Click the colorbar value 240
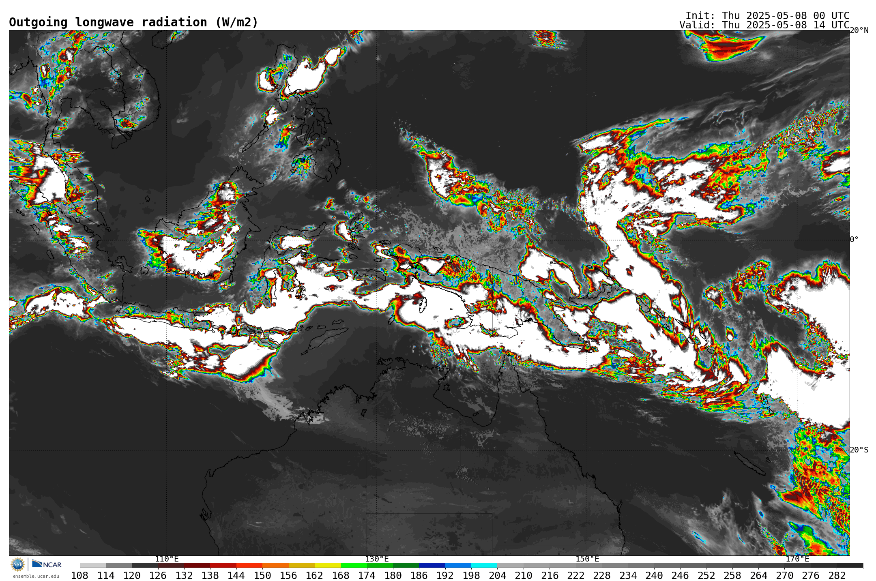Viewport: 876px width, 581px height. pos(654,576)
